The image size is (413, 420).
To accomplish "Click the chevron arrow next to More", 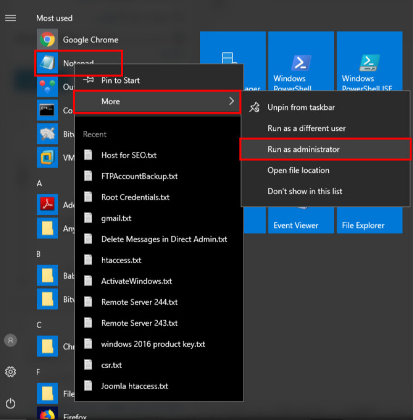I will tap(231, 101).
